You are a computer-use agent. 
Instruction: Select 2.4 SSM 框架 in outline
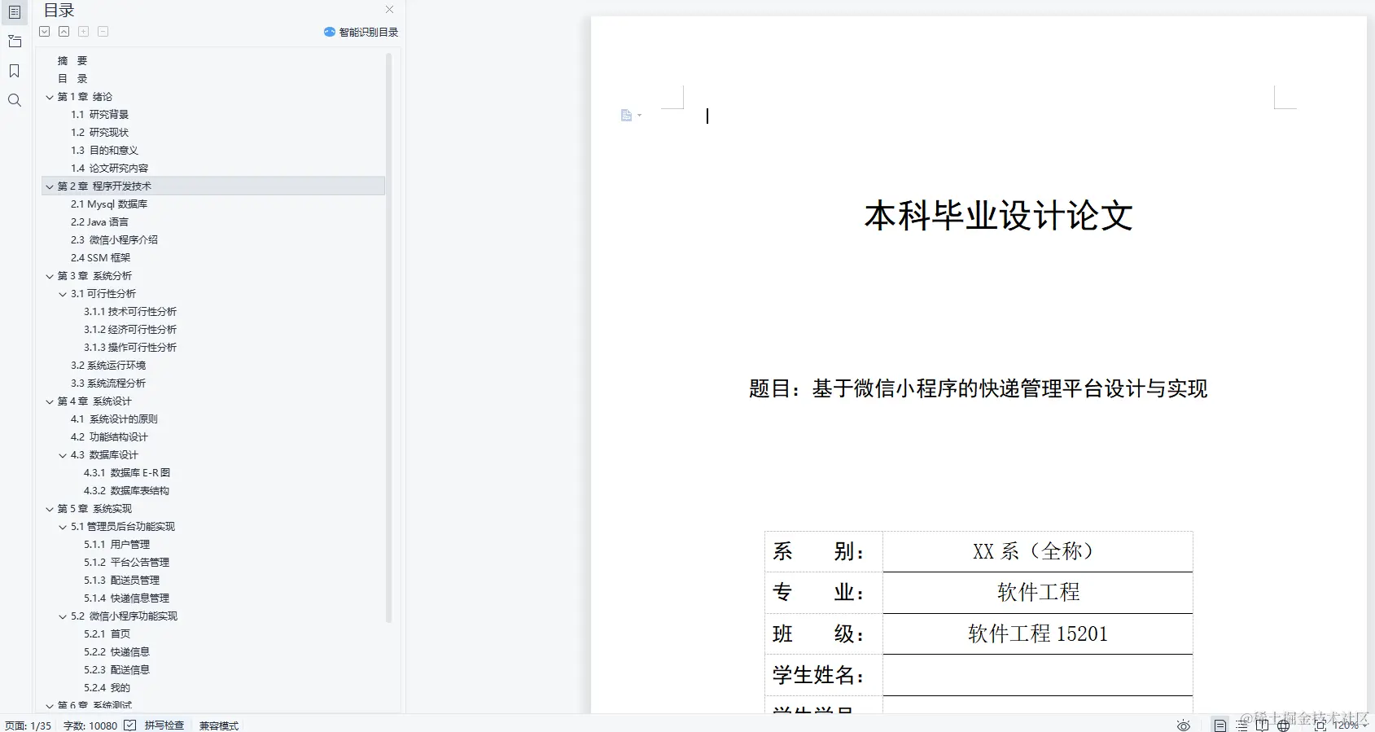pyautogui.click(x=100, y=258)
